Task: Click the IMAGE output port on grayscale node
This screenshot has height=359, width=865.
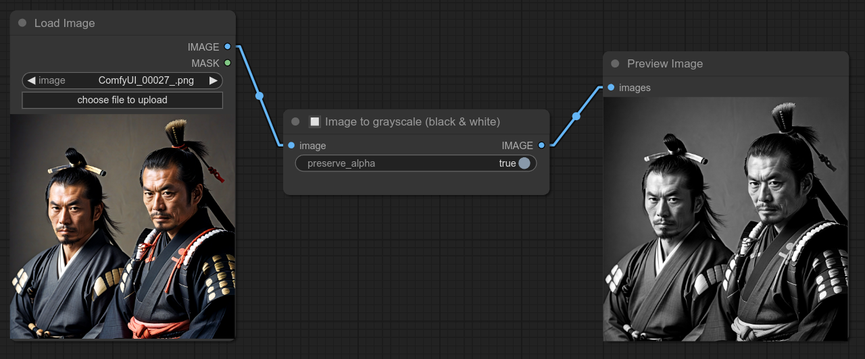Action: coord(541,145)
